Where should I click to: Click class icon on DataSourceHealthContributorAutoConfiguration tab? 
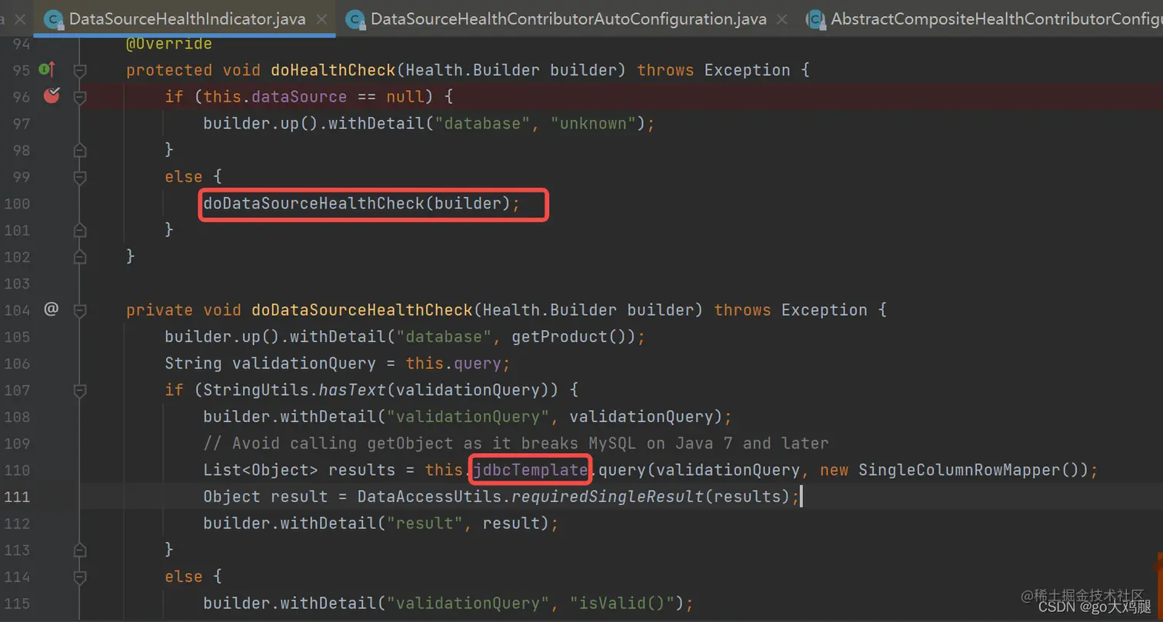click(x=355, y=19)
